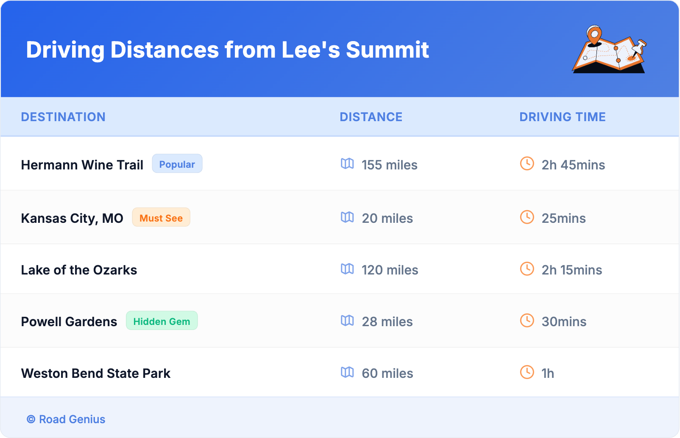The height and width of the screenshot is (438, 680).
Task: Click the clock icon next to 2h 15mins
Action: [x=527, y=269]
